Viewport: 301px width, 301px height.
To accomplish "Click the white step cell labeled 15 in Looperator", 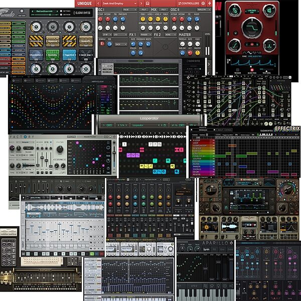I will [160, 144].
